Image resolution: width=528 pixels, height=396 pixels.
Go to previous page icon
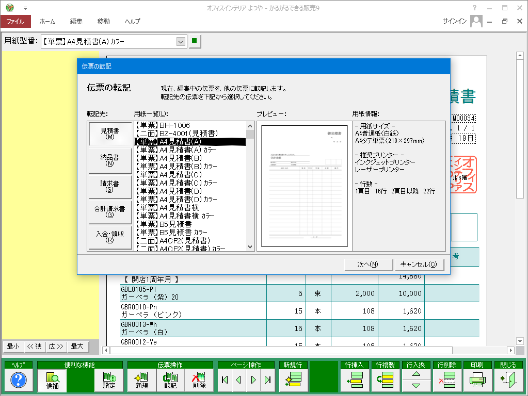click(239, 380)
